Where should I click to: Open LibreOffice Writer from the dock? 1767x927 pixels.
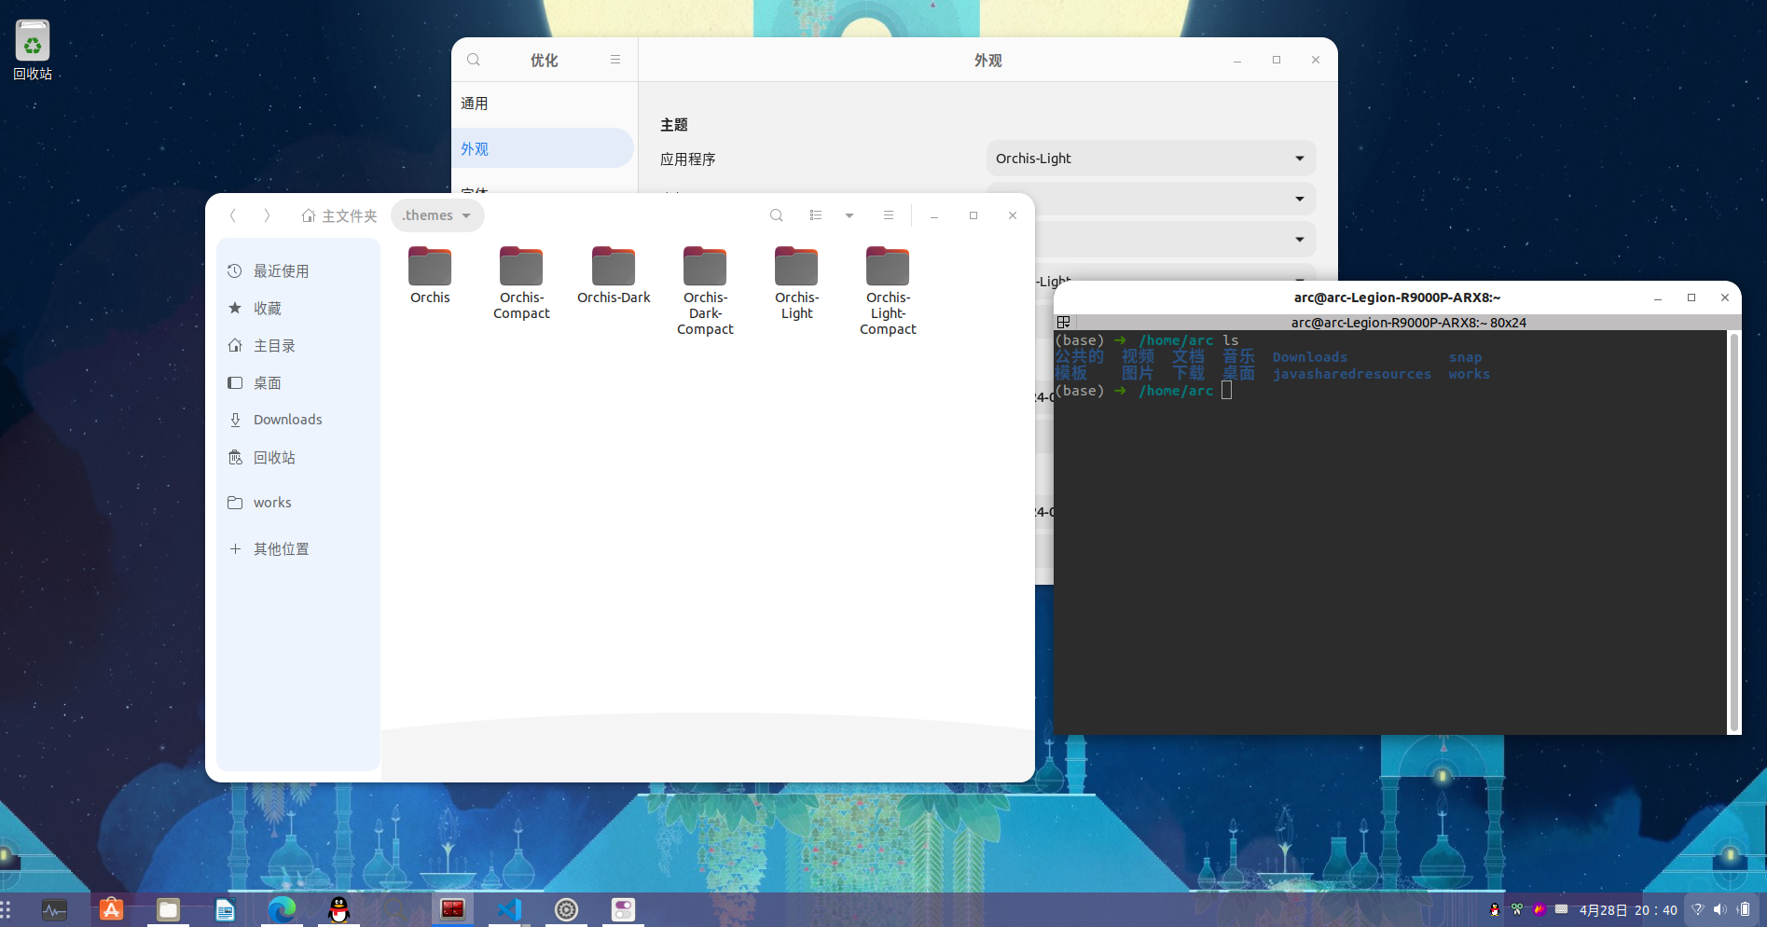225,909
